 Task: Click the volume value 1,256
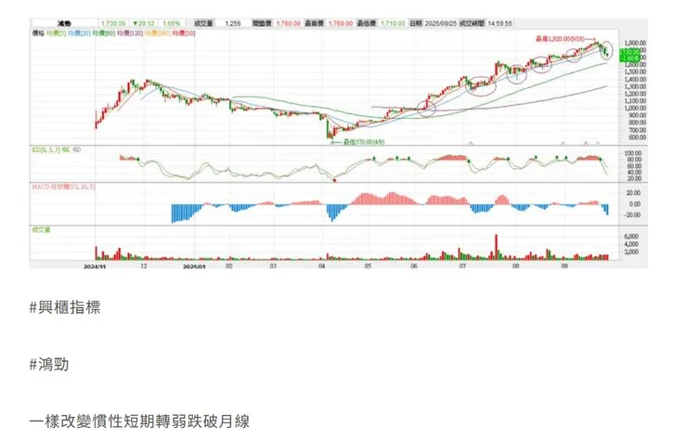(x=233, y=23)
